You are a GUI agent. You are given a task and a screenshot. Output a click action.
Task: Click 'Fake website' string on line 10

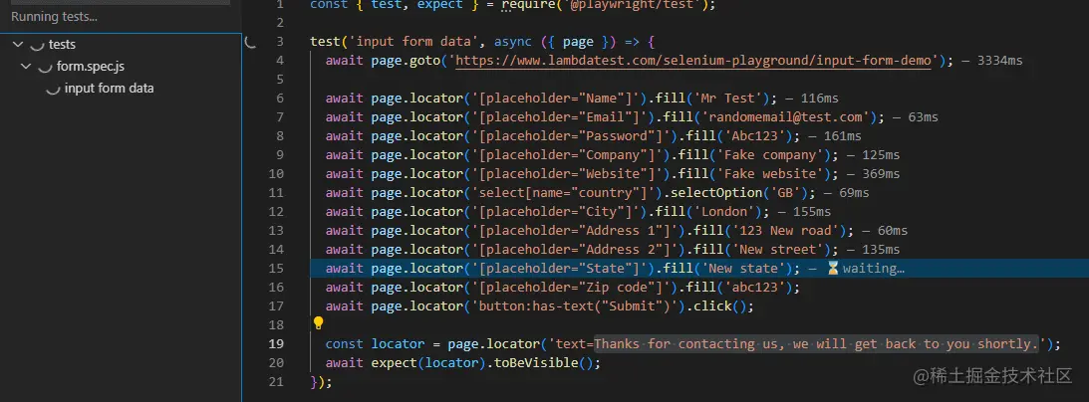coord(769,174)
